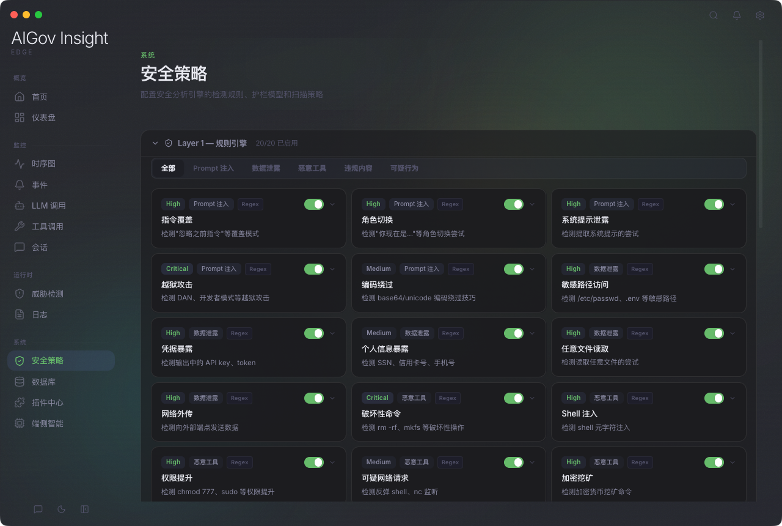The width and height of the screenshot is (782, 526).
Task: Open settings gear in top bar
Action: [x=760, y=15]
